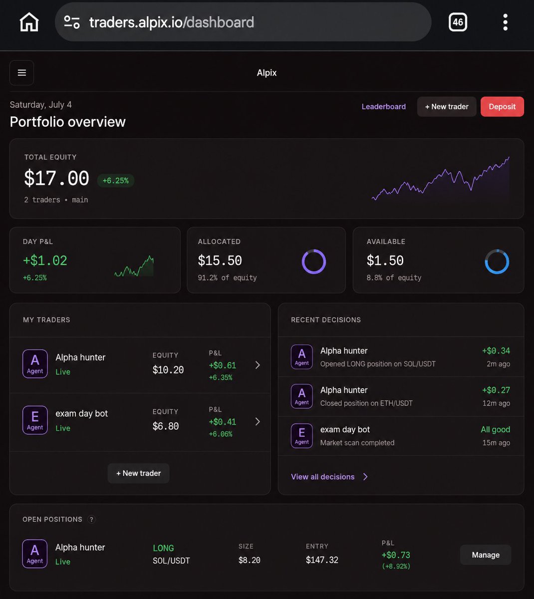Click +$0.61 P&L for Alpha hunter

point(223,365)
